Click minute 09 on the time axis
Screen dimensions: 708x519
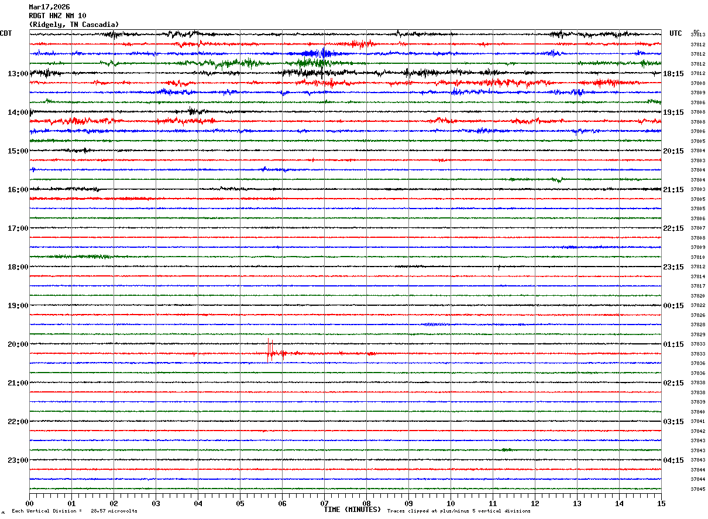pyautogui.click(x=408, y=503)
